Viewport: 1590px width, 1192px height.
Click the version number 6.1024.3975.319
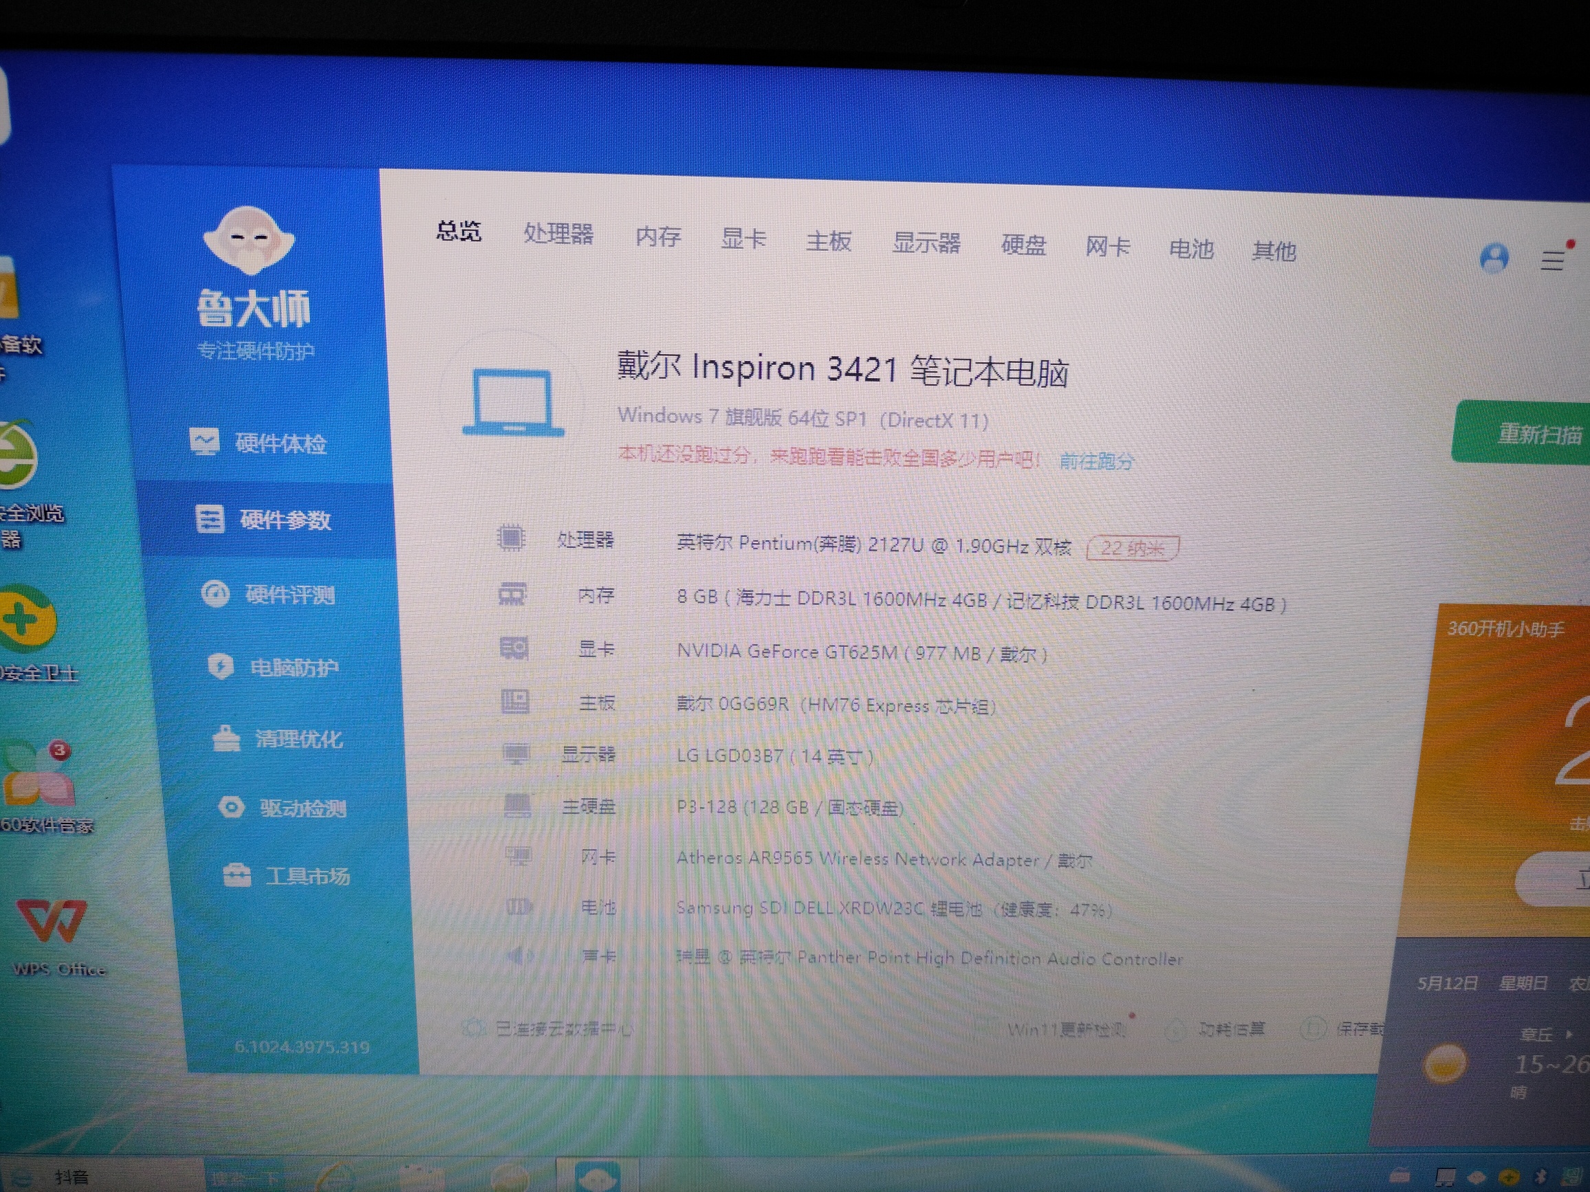tap(302, 1047)
